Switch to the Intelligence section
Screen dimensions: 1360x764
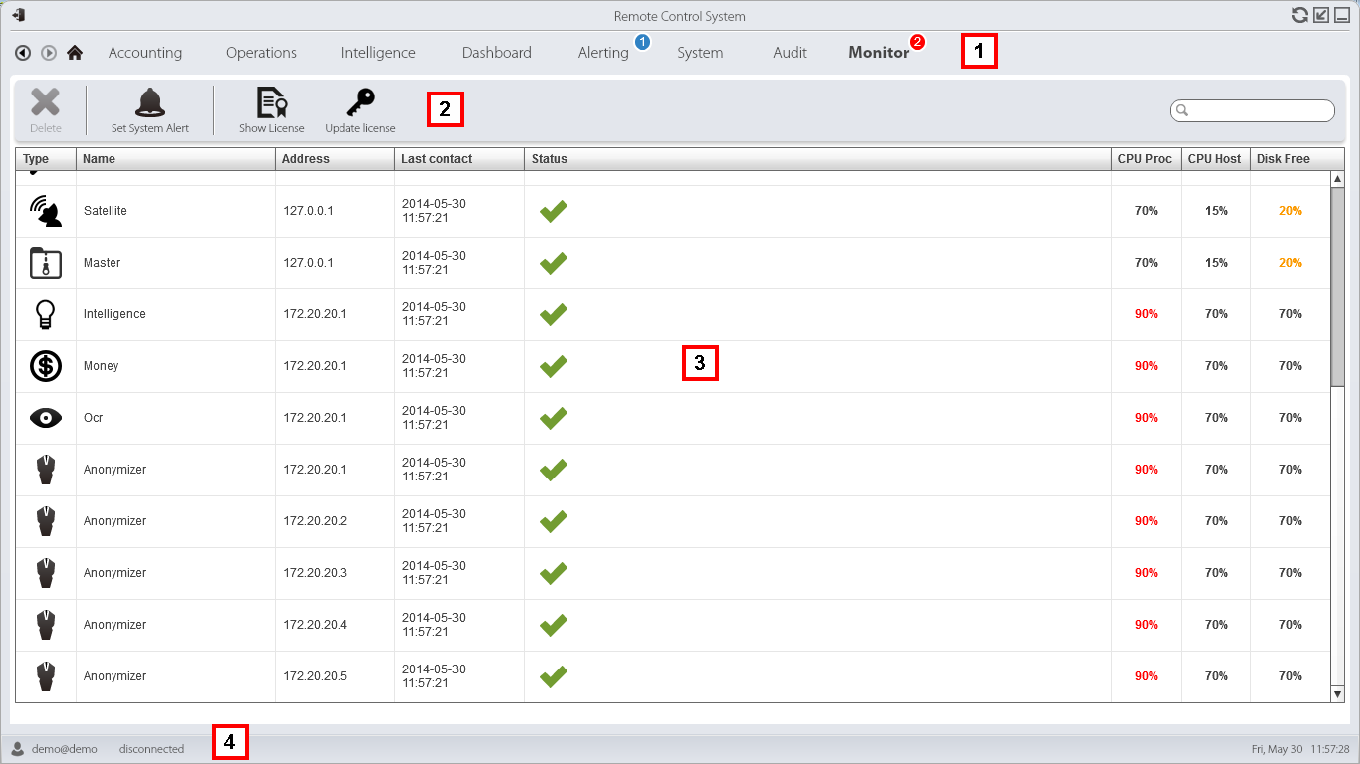378,53
